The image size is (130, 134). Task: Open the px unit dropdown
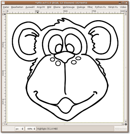pyautogui.click(x=19, y=129)
